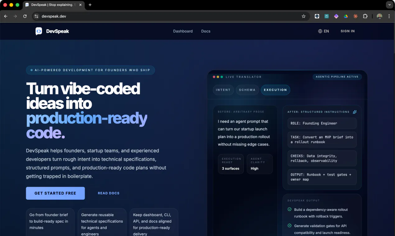
Task: Switch to the Intent tab
Action: [x=223, y=90]
